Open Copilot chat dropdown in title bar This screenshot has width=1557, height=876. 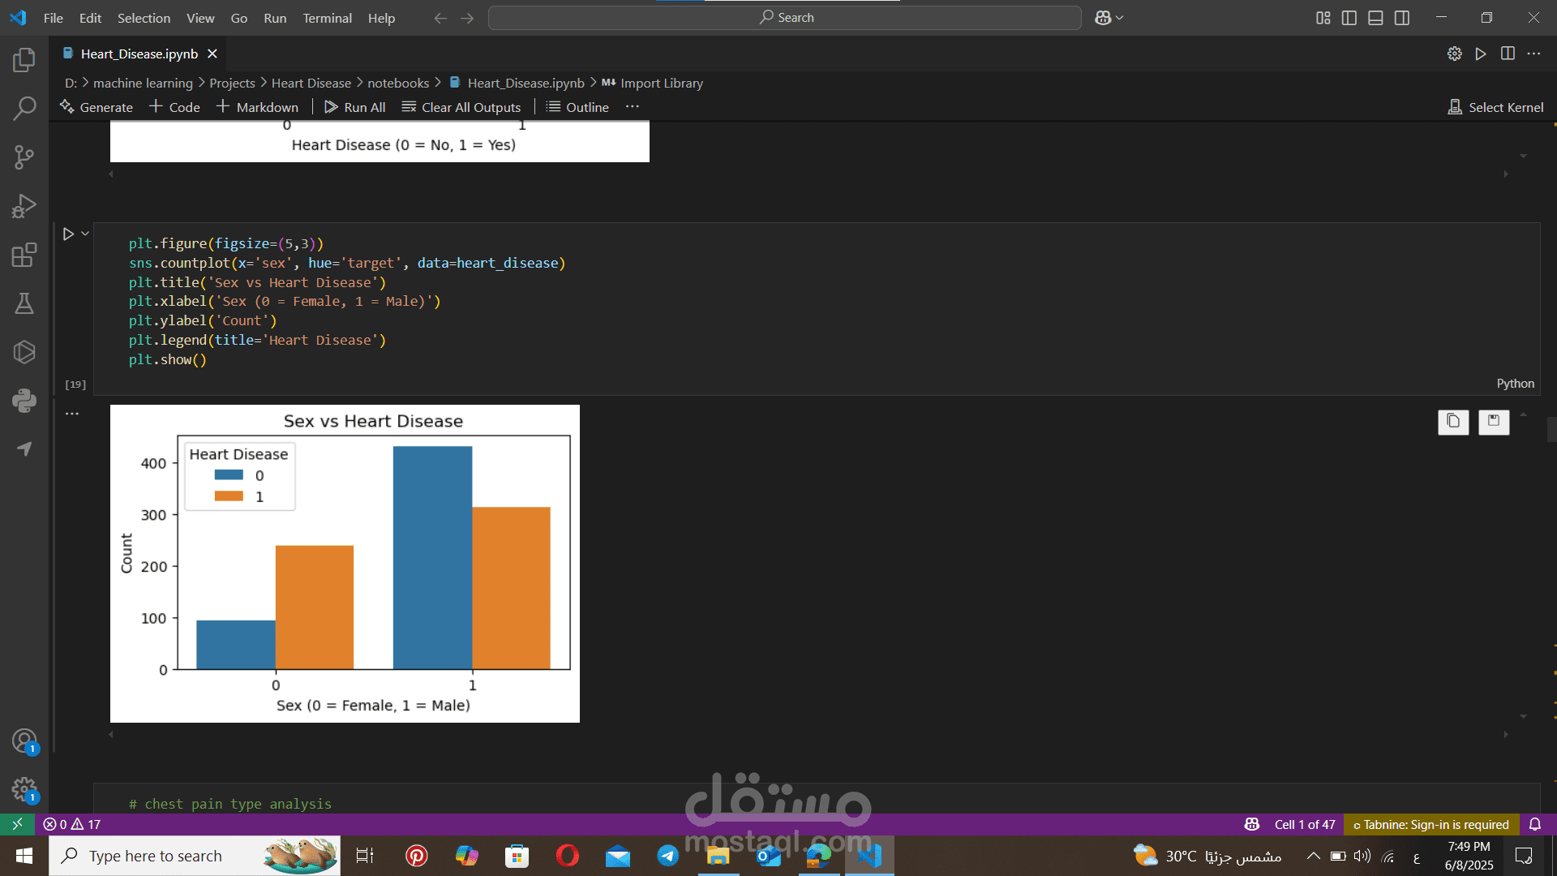tap(1109, 18)
